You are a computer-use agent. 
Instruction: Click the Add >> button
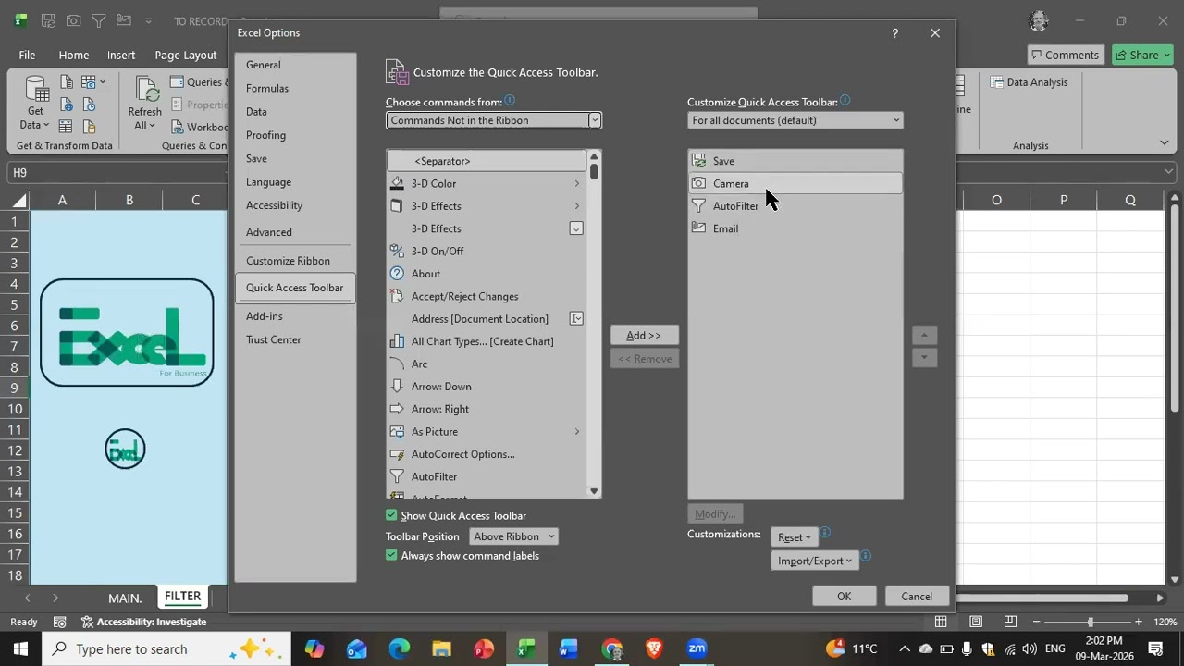coord(645,335)
